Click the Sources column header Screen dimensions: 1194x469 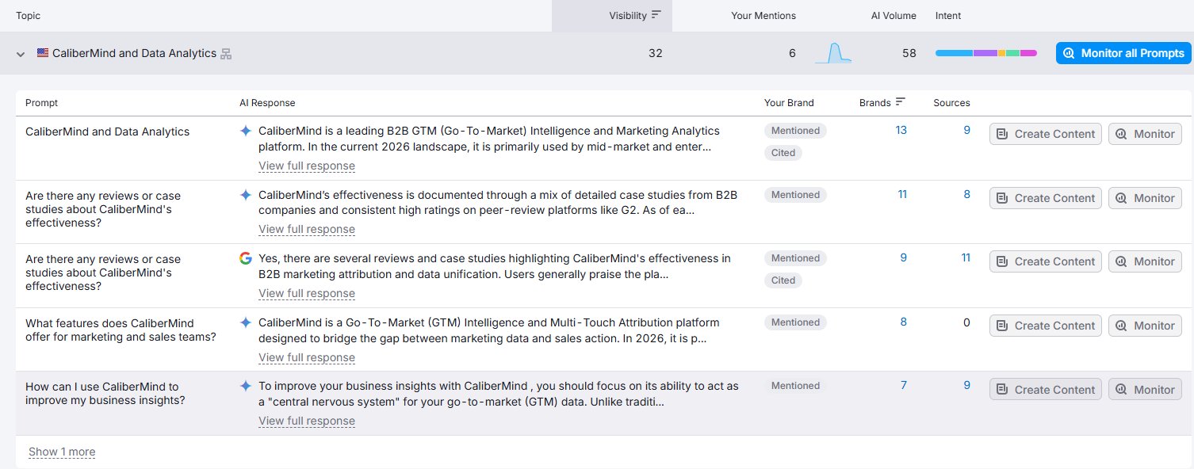(x=951, y=103)
